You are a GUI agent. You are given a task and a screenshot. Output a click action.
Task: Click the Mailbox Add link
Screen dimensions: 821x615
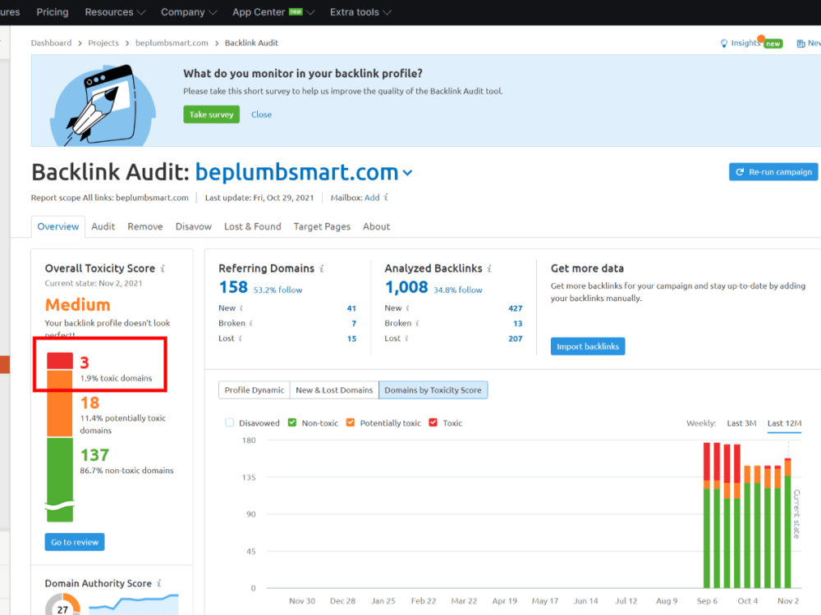(372, 198)
